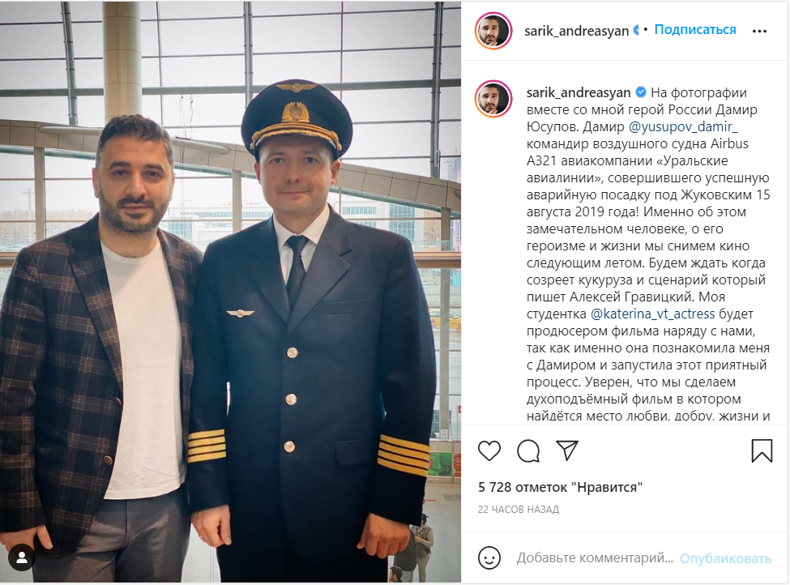Click the blue verified badge in the caption
The height and width of the screenshot is (585, 790).
[641, 92]
